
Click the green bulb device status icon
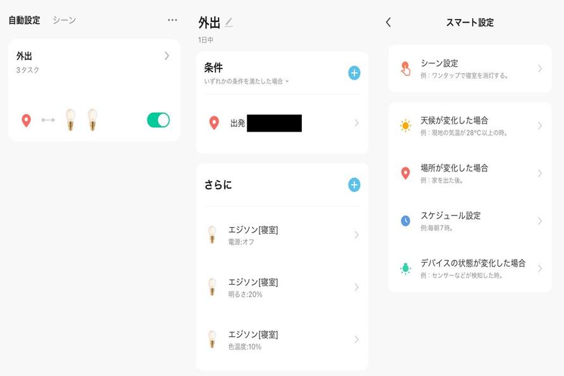coord(406,268)
